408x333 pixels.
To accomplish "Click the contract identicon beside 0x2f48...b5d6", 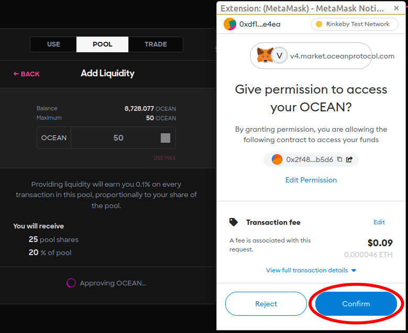I will tap(277, 159).
